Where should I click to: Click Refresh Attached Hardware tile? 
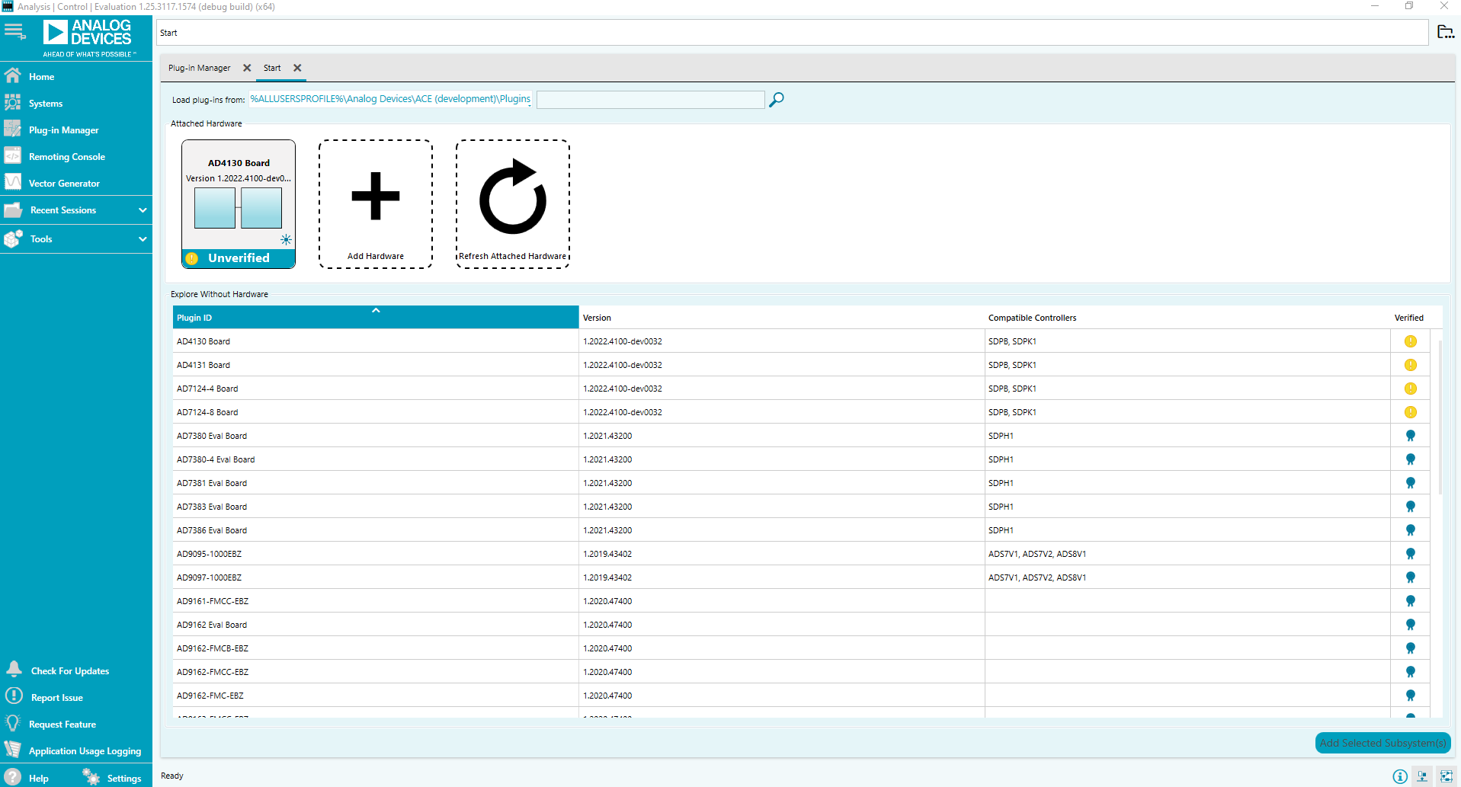click(x=513, y=204)
